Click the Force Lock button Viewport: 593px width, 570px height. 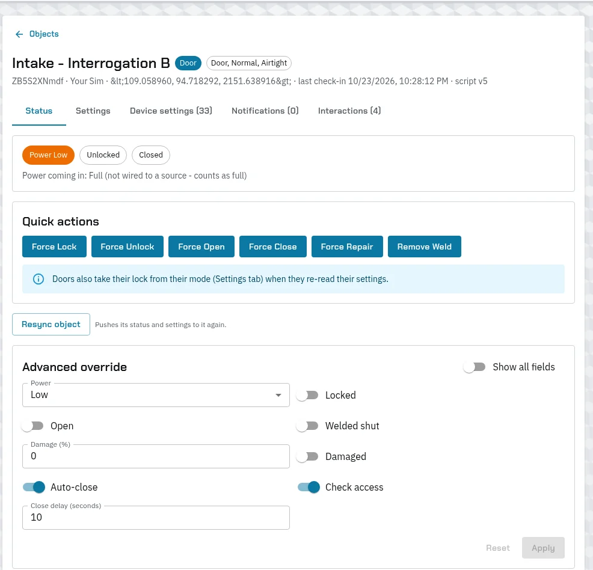[54, 247]
